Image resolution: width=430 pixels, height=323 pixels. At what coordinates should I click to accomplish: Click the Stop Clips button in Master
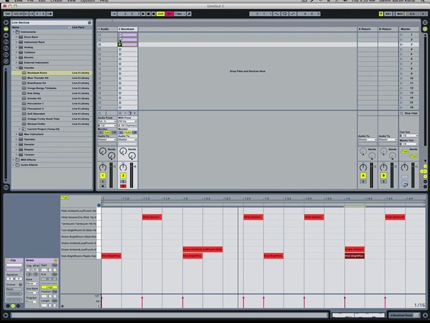[x=408, y=113]
